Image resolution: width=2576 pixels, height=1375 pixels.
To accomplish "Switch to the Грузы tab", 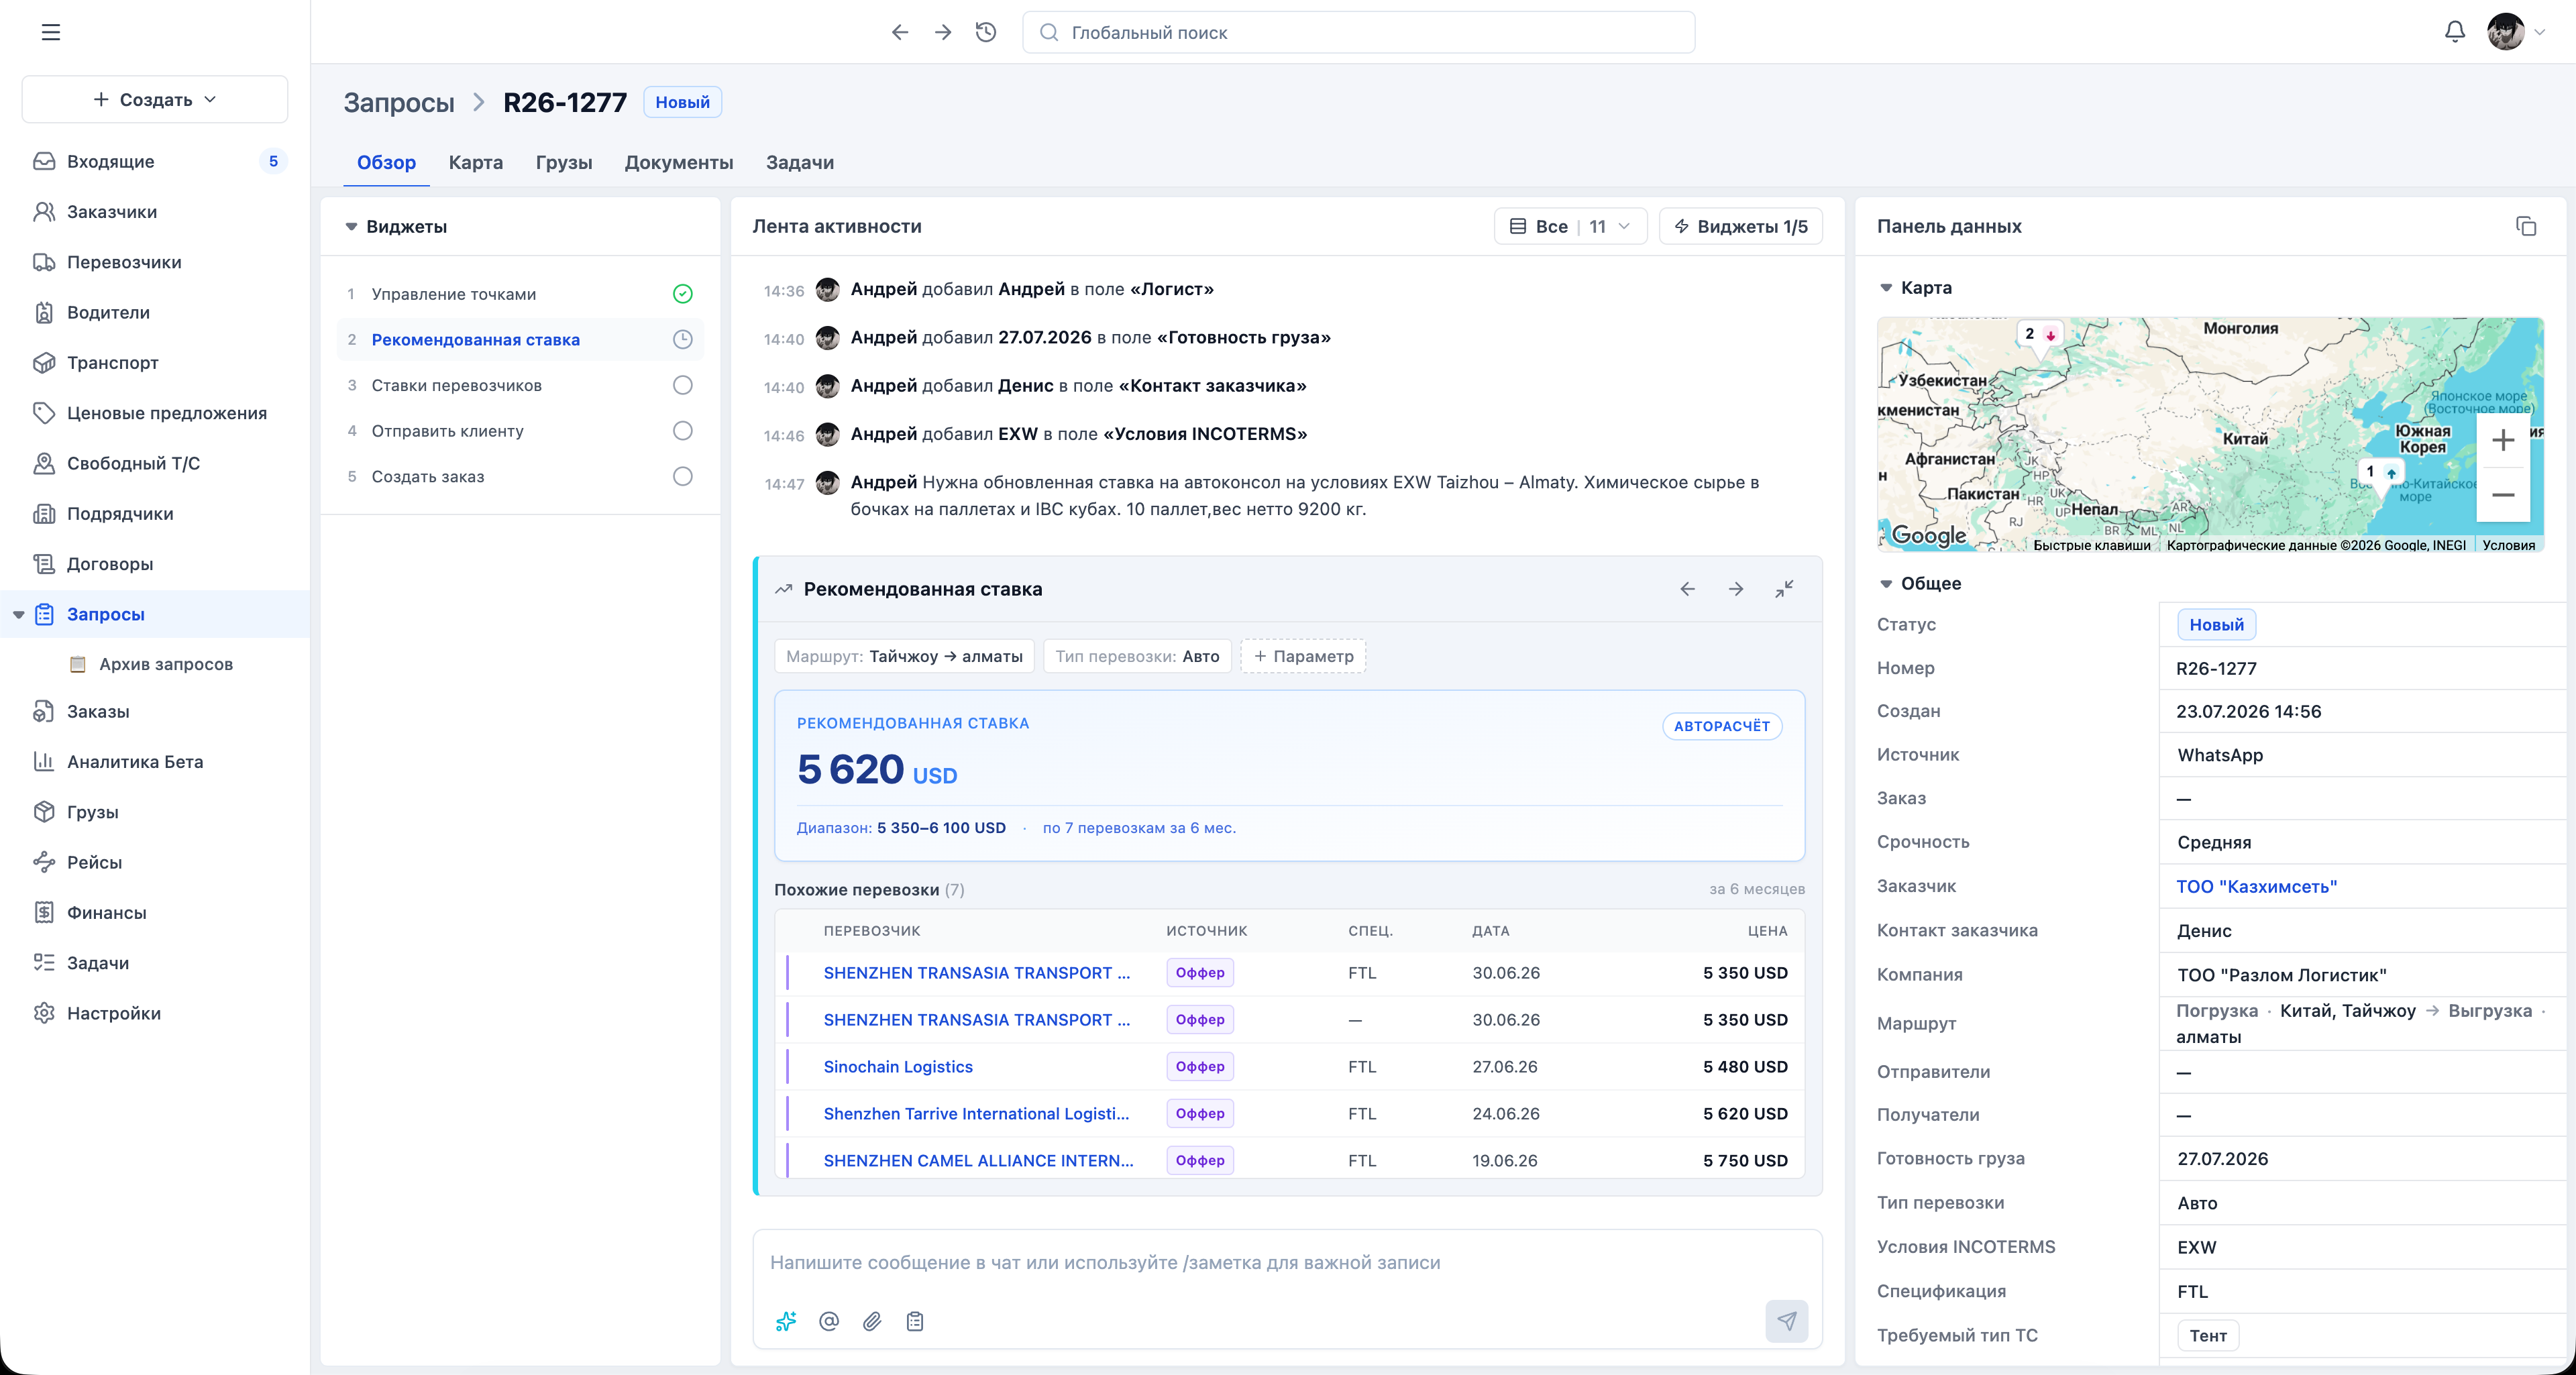I will click(564, 162).
